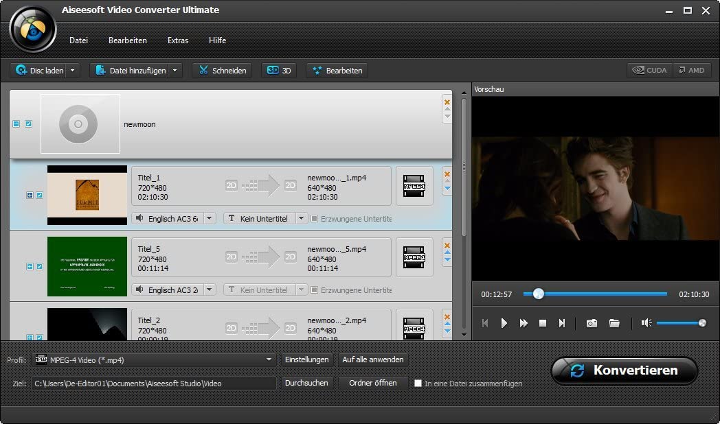Open the snapshot folder from preview controls
720x424 pixels.
614,322
